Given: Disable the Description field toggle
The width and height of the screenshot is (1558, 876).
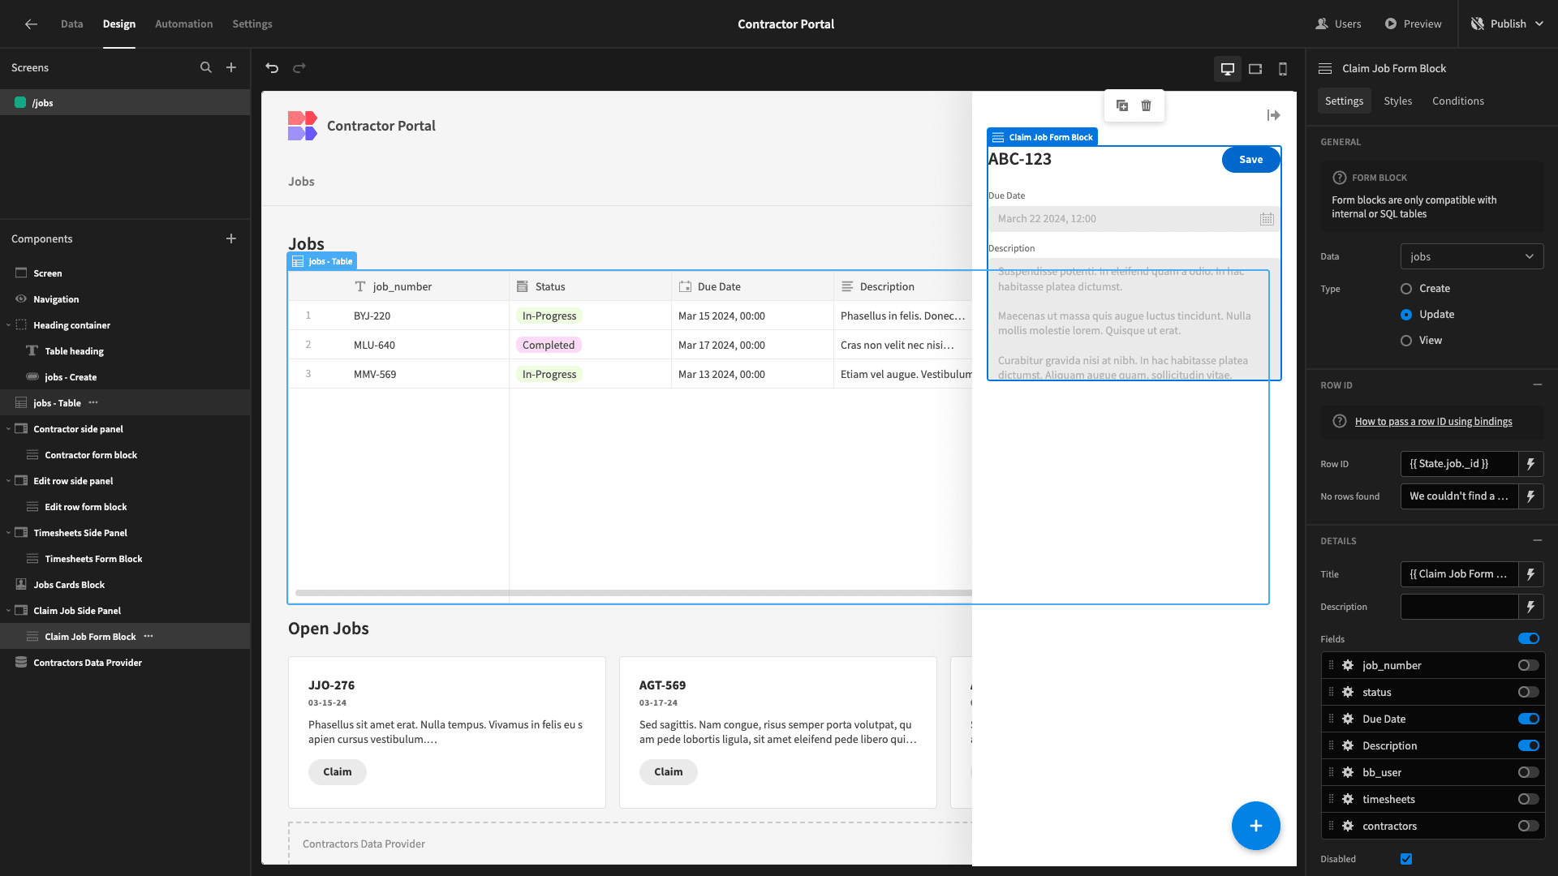Looking at the screenshot, I should [1529, 745].
